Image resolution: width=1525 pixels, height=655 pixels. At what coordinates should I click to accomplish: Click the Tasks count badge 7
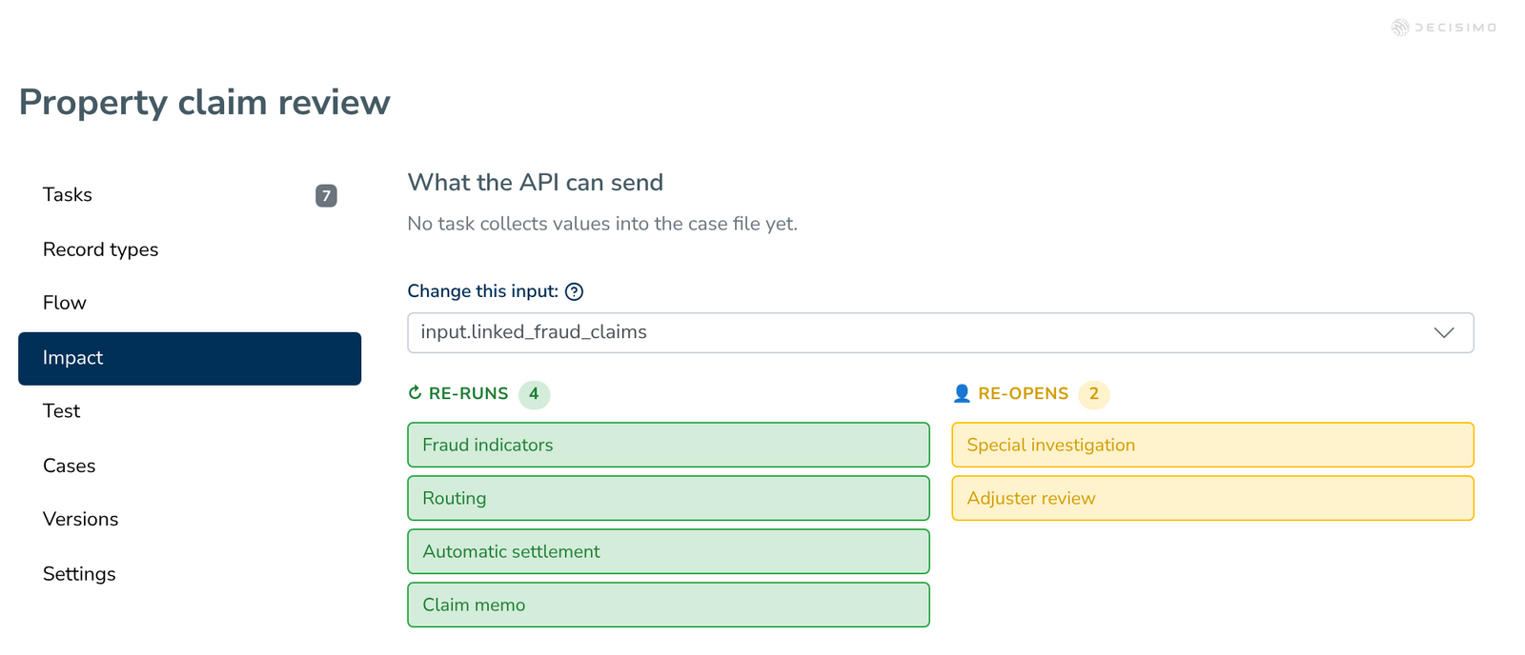click(x=326, y=196)
